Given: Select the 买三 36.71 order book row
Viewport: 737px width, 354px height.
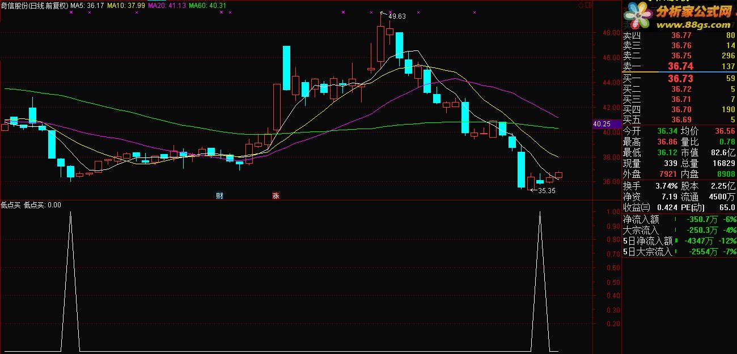Looking at the screenshot, I should 679,99.
